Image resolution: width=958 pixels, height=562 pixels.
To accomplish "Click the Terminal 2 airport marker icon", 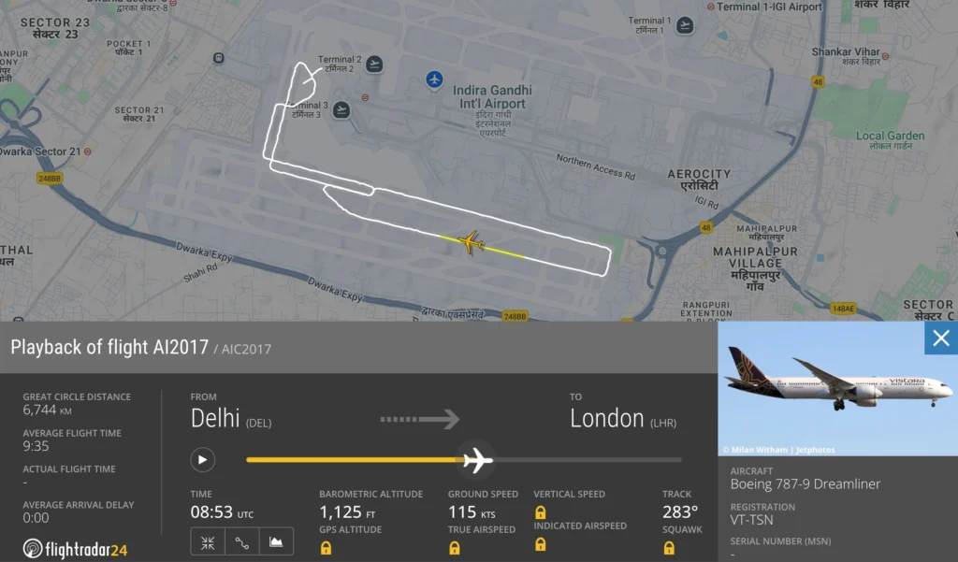I will tap(374, 65).
